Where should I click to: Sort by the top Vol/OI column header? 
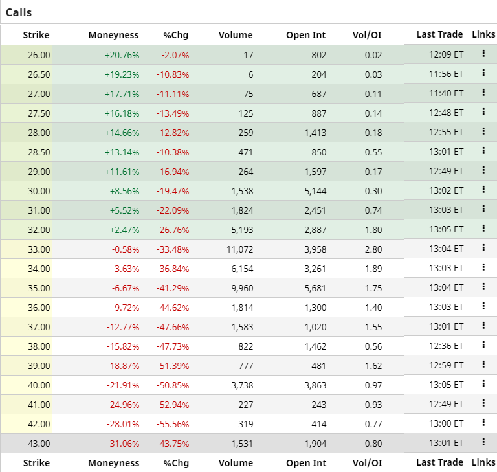click(367, 35)
